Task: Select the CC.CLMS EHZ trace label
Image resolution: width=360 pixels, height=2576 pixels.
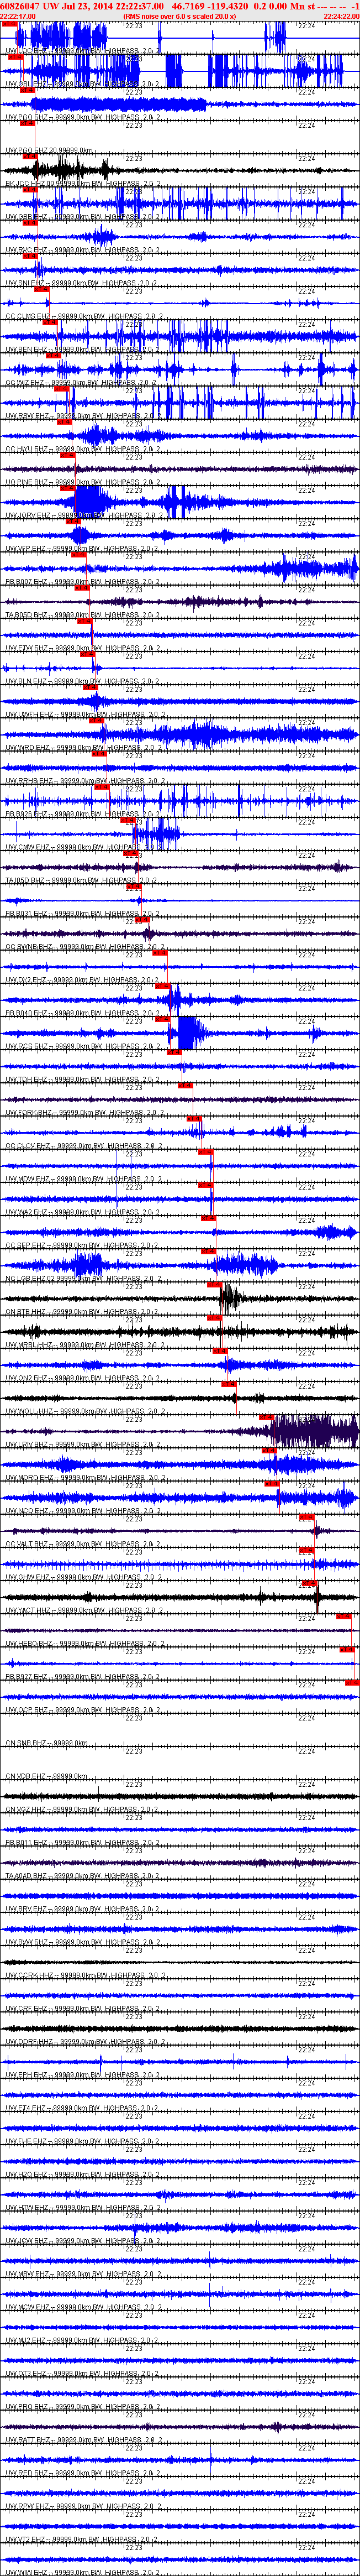Action: 84,316
